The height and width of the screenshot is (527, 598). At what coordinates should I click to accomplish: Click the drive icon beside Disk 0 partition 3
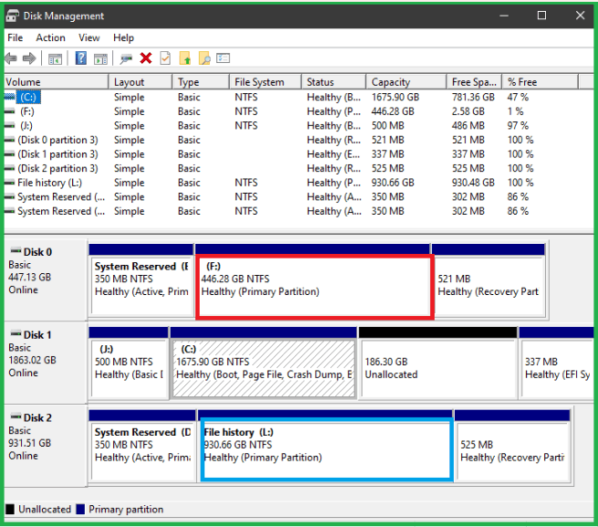(x=9, y=140)
